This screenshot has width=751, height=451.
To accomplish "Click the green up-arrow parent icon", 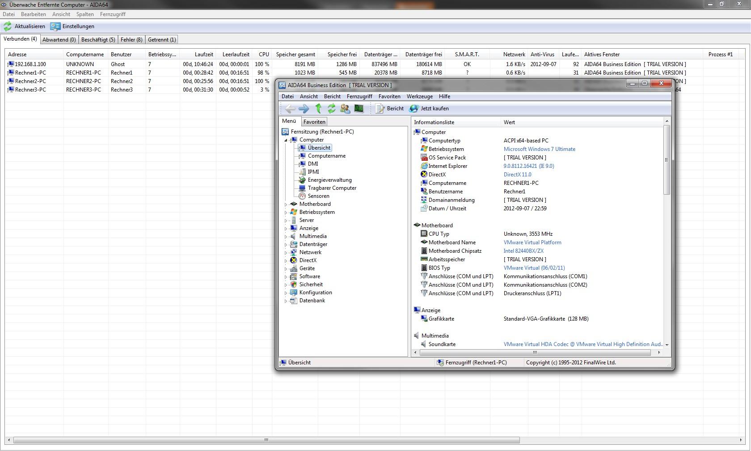I will 318,109.
